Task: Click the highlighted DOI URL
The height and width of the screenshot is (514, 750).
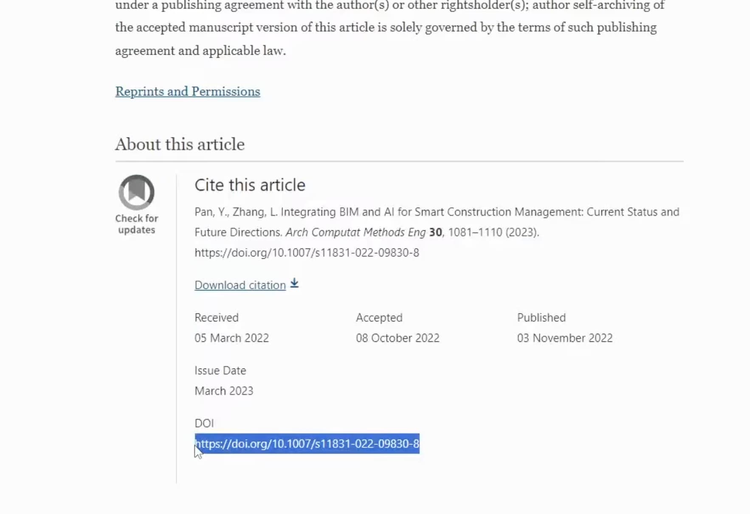Action: pos(307,444)
